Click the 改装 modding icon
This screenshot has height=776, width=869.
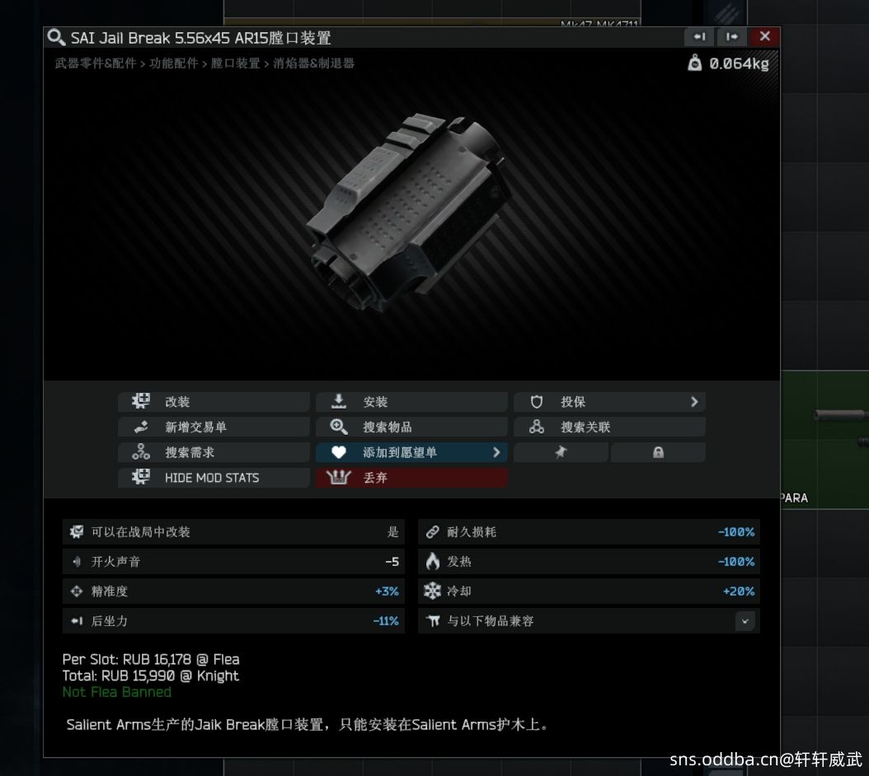coord(141,401)
